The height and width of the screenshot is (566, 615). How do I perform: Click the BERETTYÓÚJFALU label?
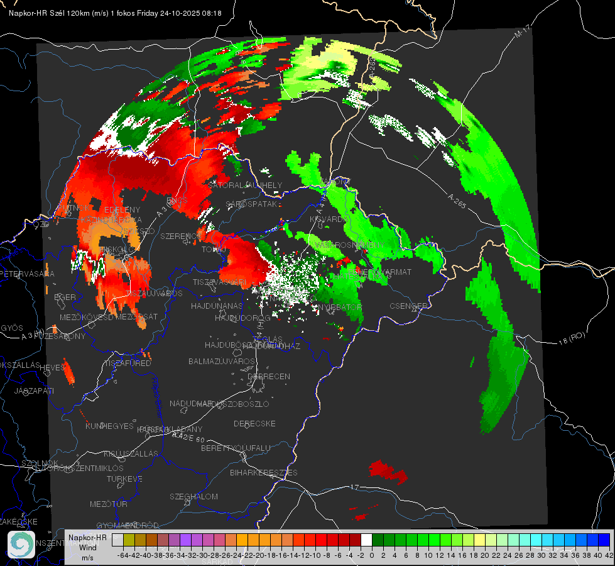(x=236, y=448)
